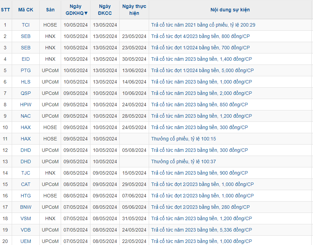Open the HLS stock code link
Image resolution: width=313 pixels, height=245 pixels.
point(26,82)
